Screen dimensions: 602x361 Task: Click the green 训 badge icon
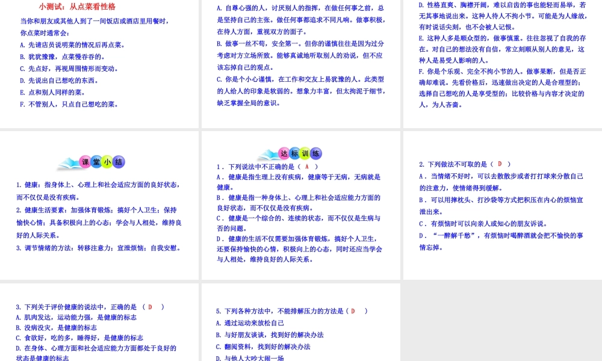(x=305, y=153)
